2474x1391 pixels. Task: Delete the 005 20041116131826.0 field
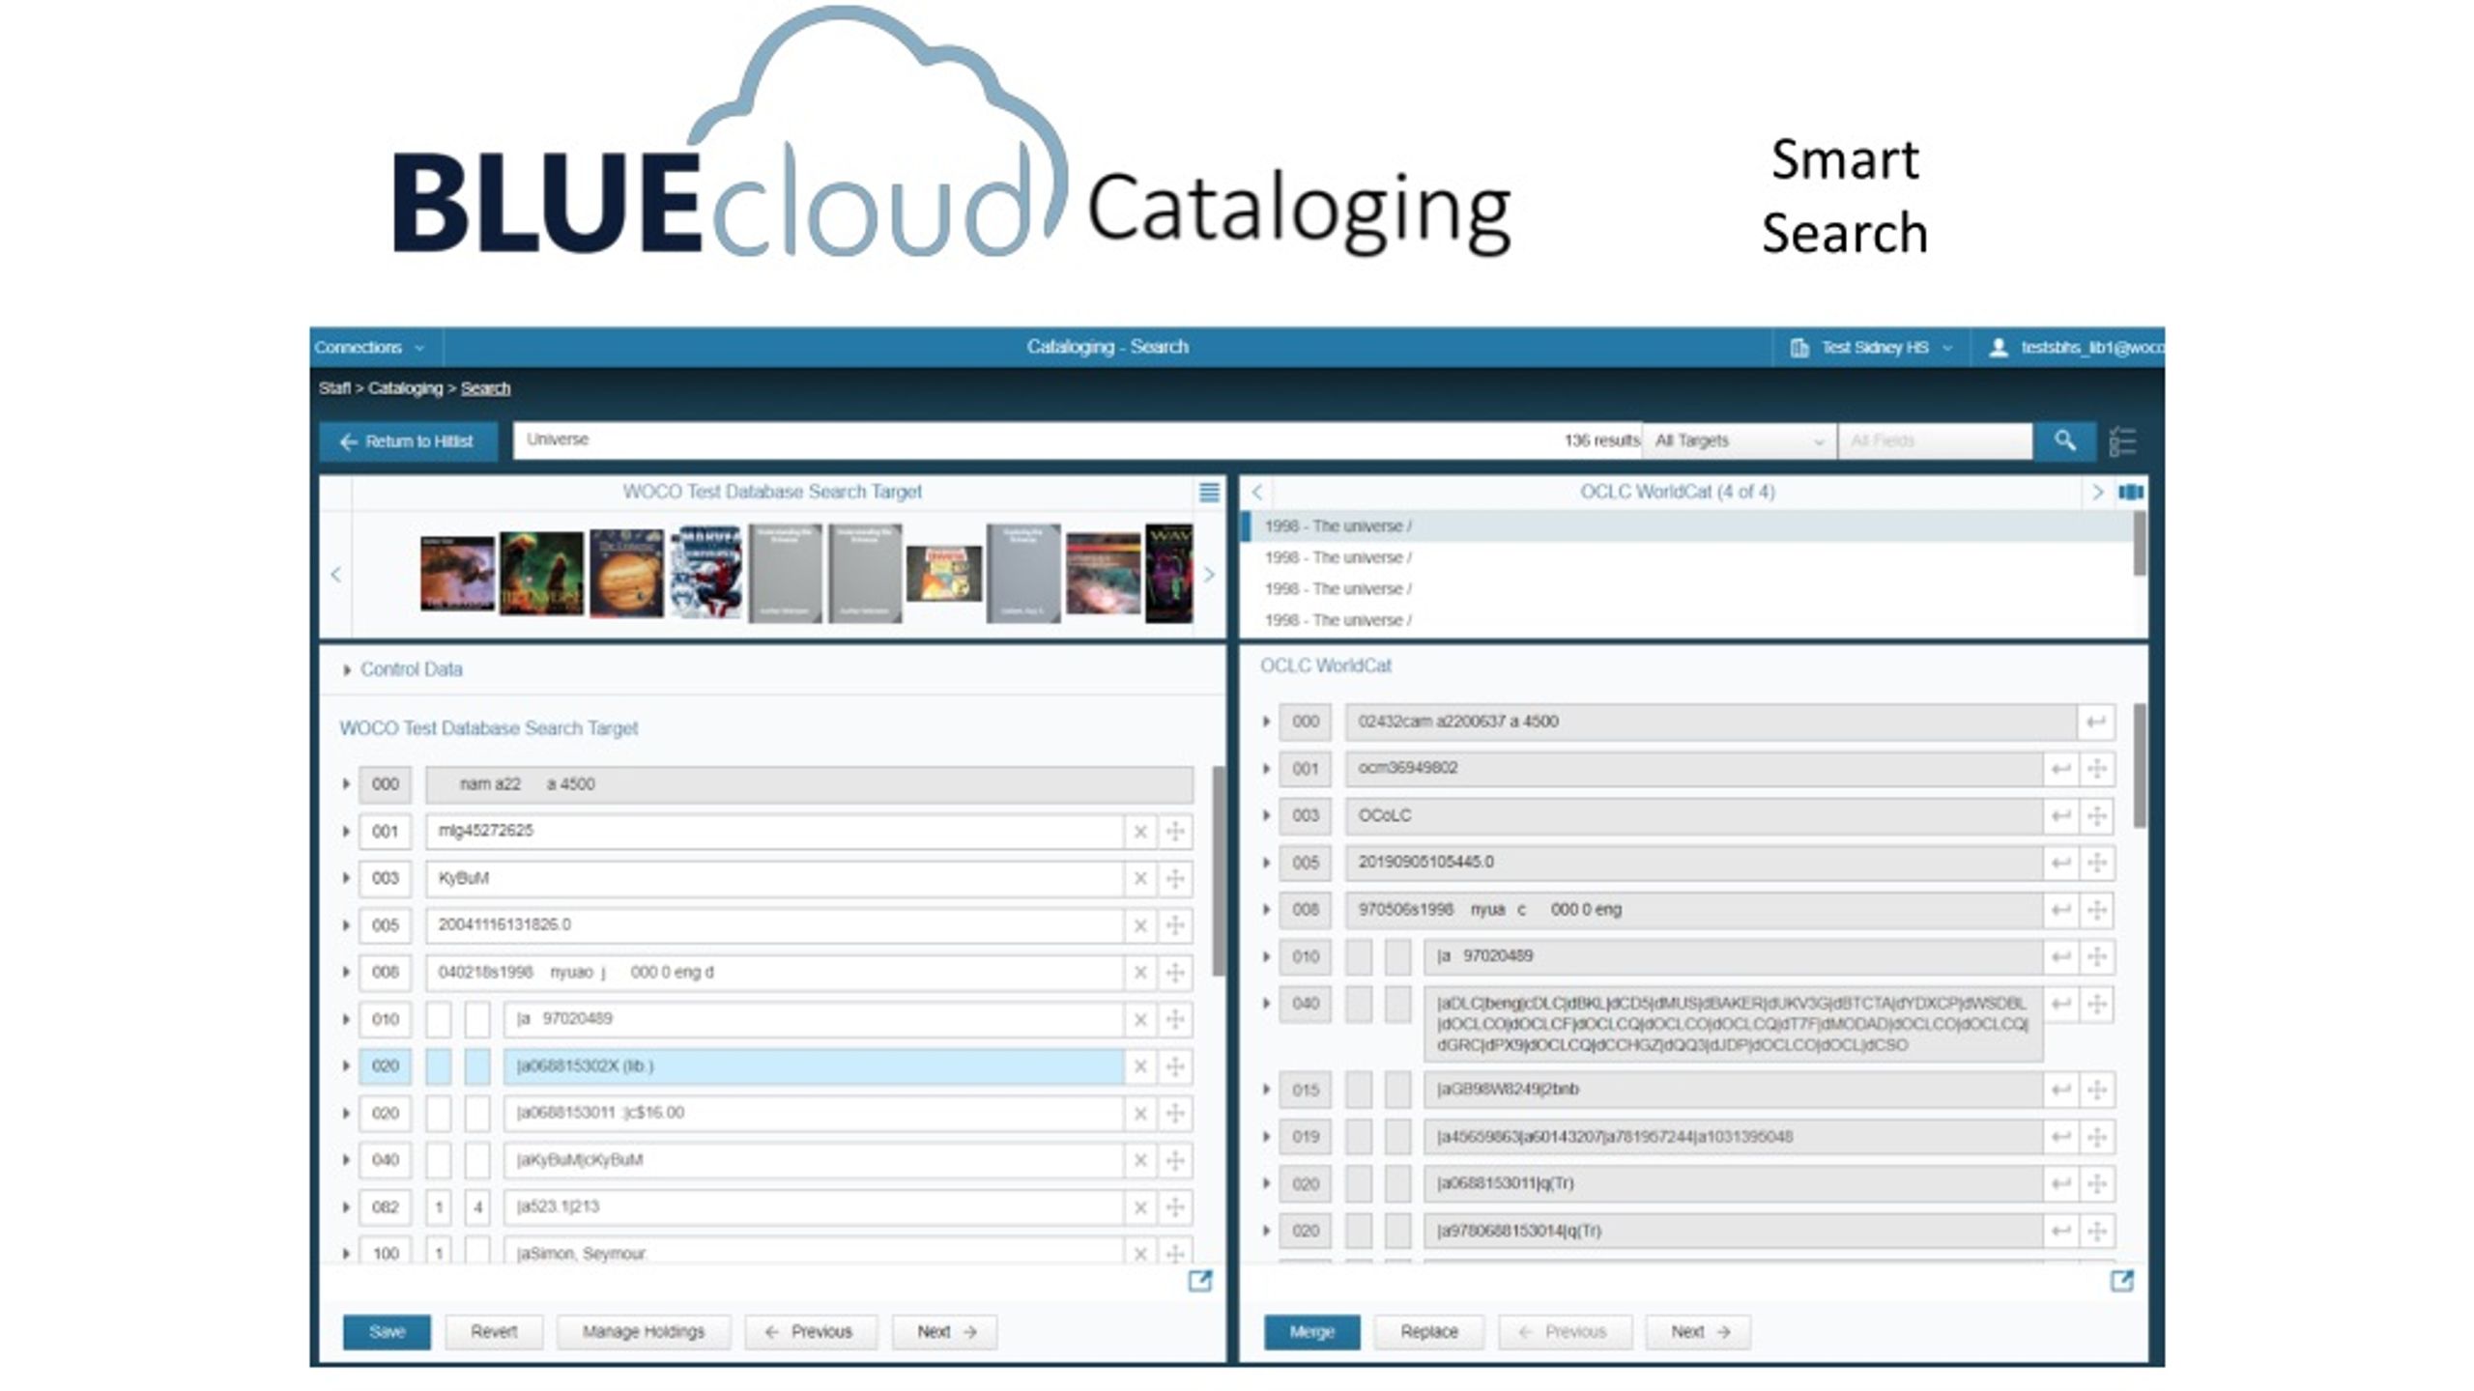(x=1140, y=925)
